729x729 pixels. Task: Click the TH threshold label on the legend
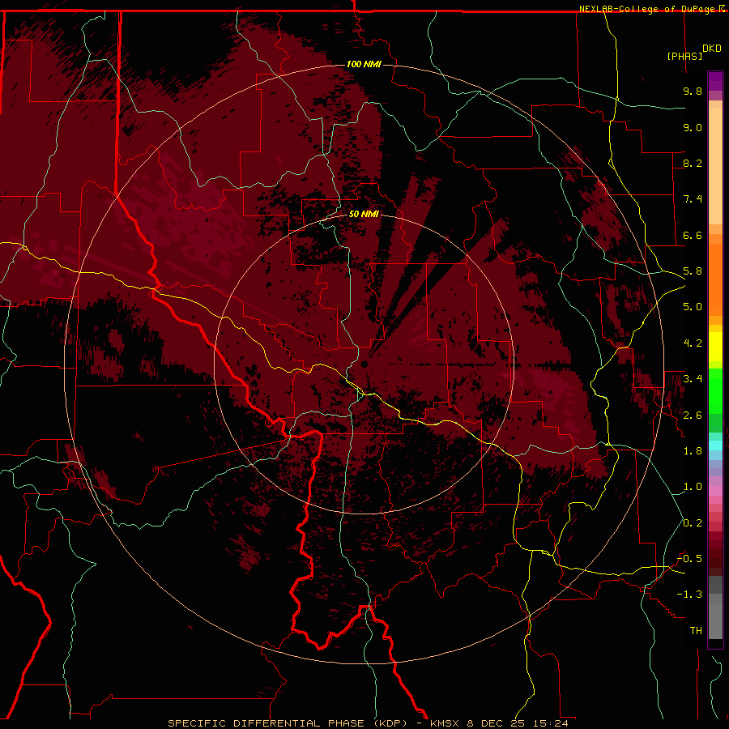point(696,631)
